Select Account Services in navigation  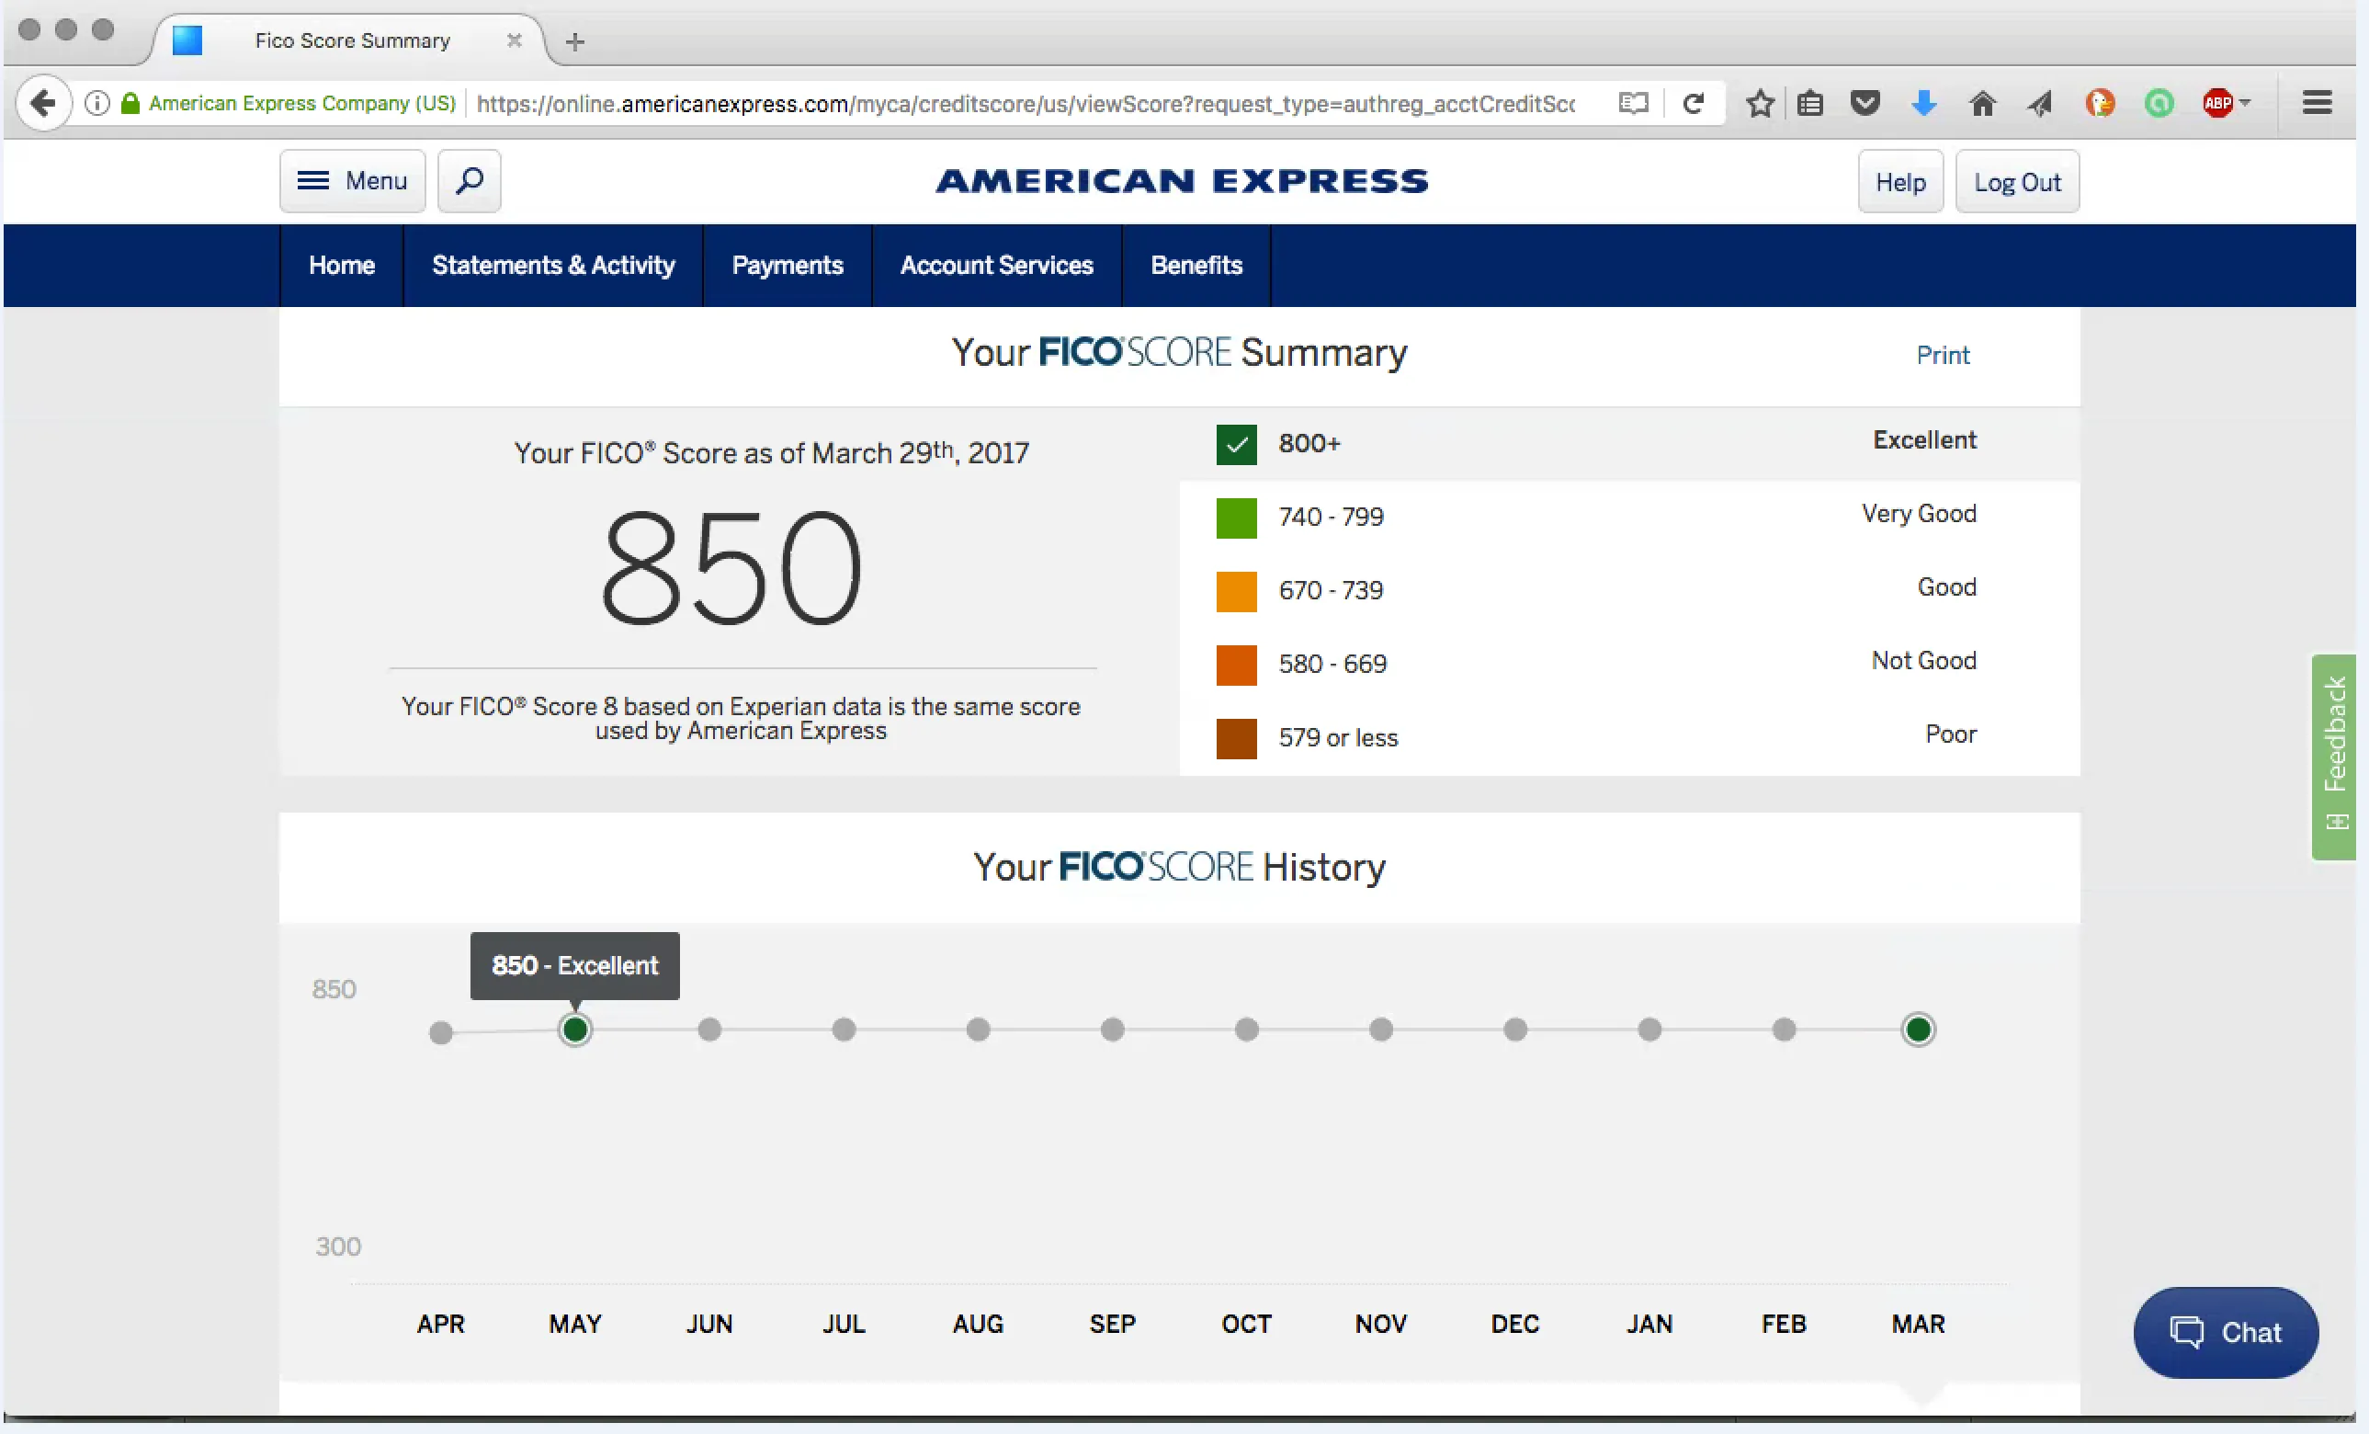point(996,266)
